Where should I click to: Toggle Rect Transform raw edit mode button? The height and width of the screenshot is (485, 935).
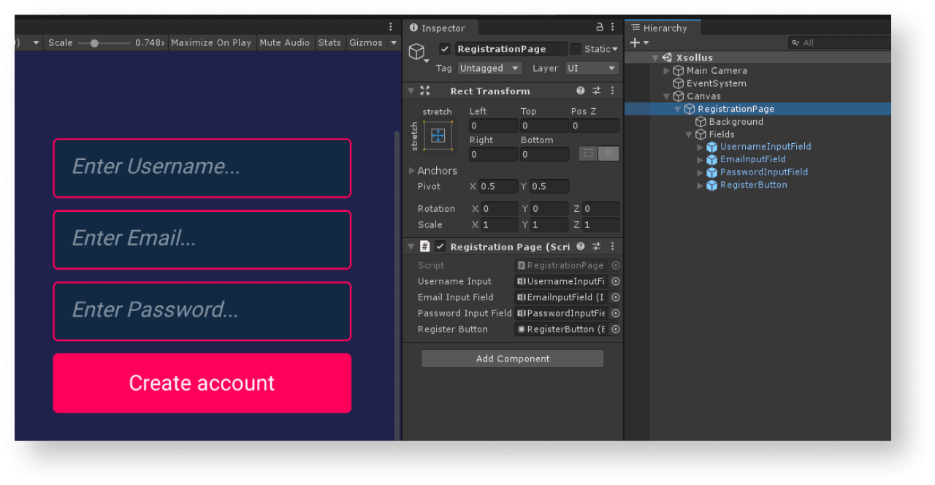click(608, 153)
